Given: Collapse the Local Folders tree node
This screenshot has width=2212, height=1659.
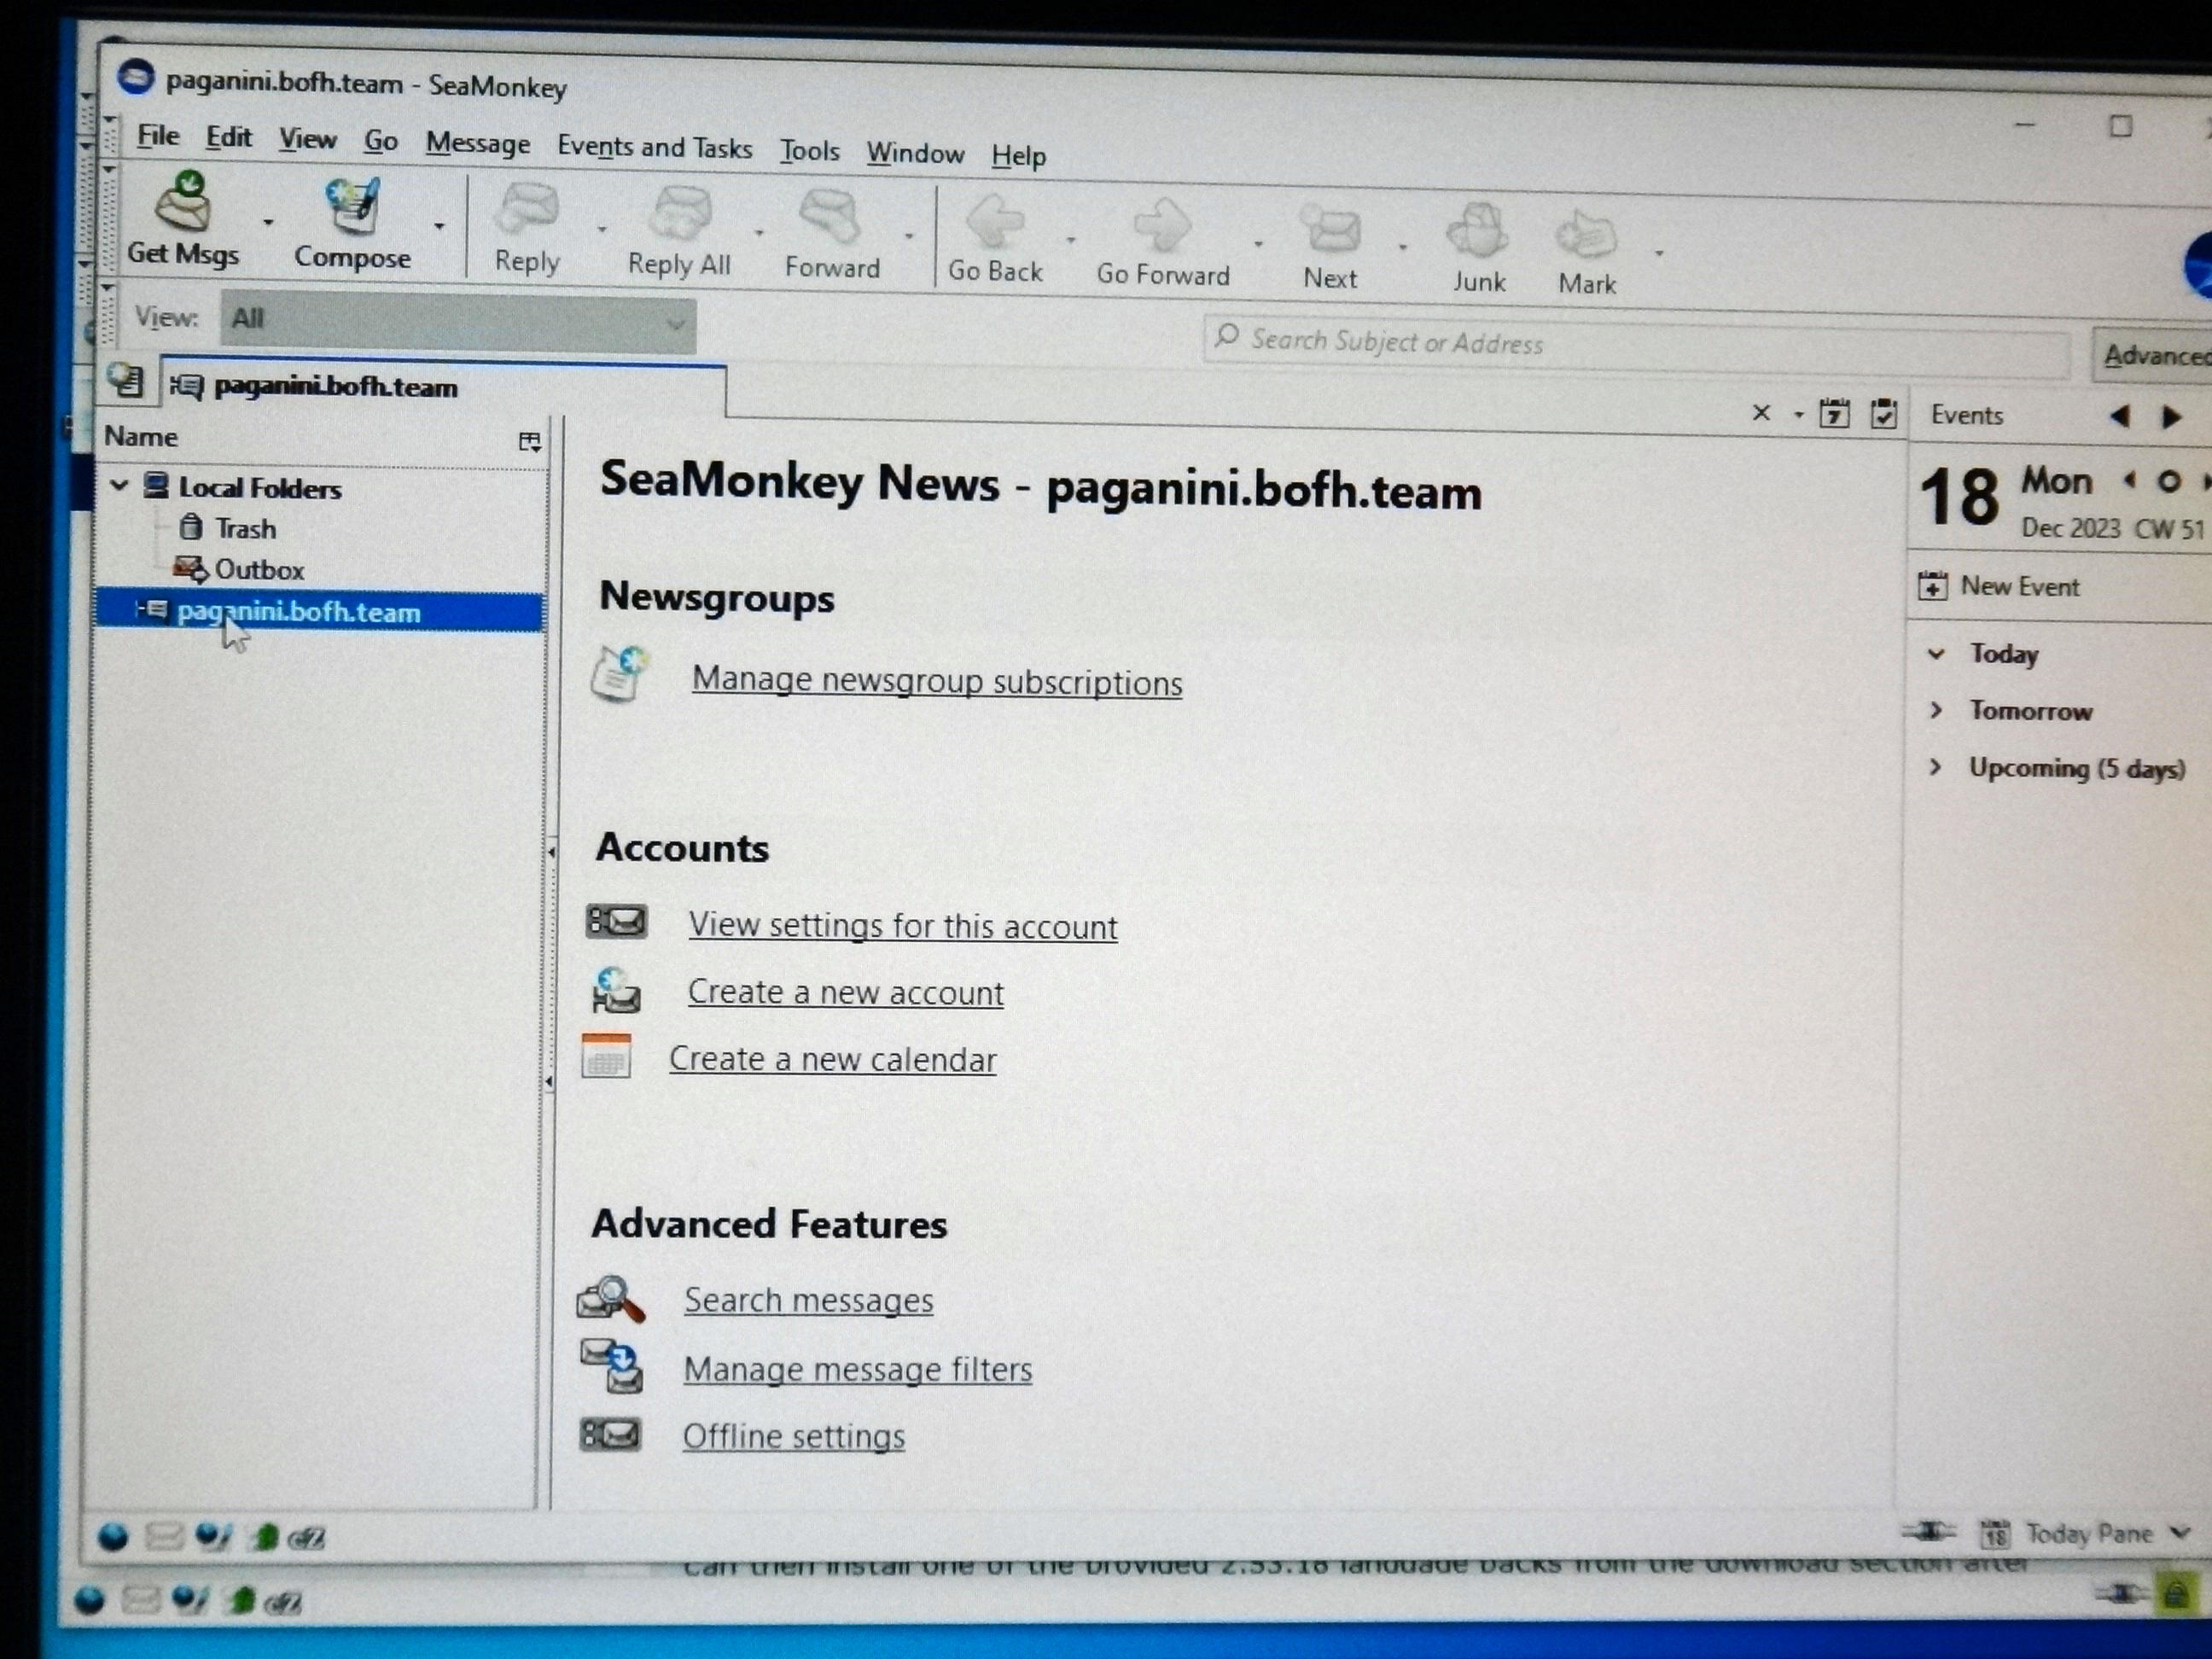Looking at the screenshot, I should click(120, 486).
